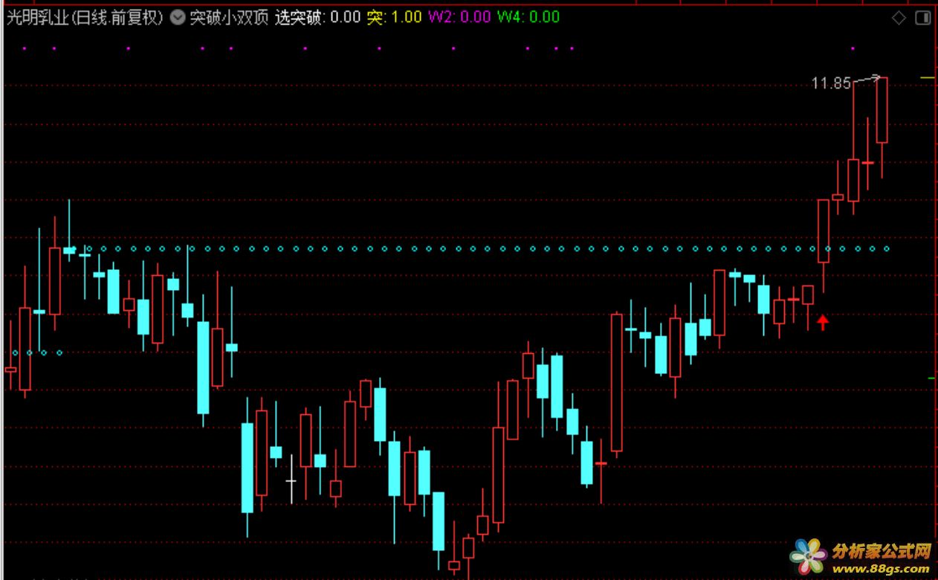The image size is (938, 580).
Task: Select the magenta W2: 0.00 value
Action: coord(459,18)
